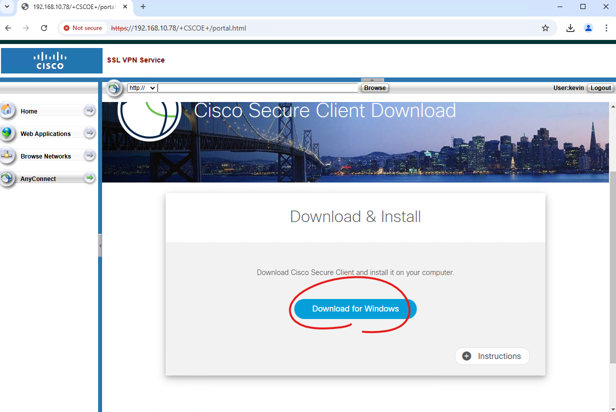This screenshot has width=616, height=412.
Task: Click the Cisco logo
Action: 52,61
